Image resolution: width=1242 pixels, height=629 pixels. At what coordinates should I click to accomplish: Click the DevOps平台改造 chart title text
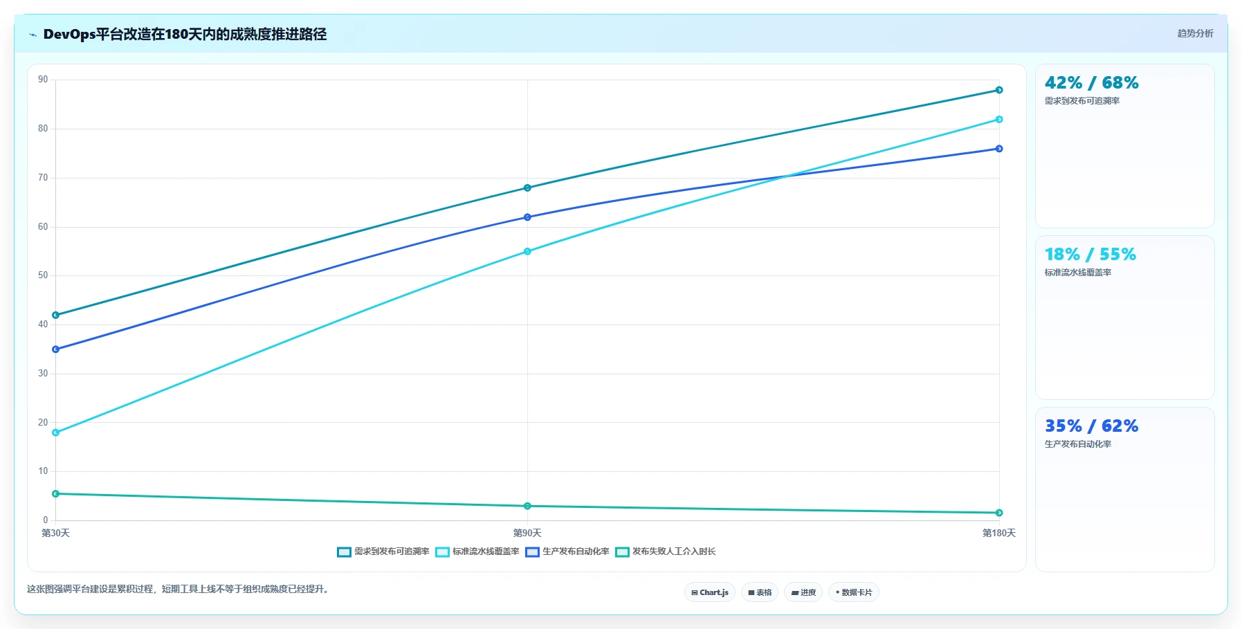coord(185,34)
